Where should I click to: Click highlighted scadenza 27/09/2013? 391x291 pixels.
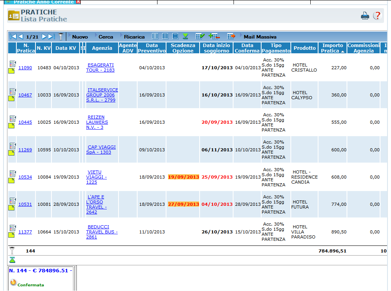[183, 204]
